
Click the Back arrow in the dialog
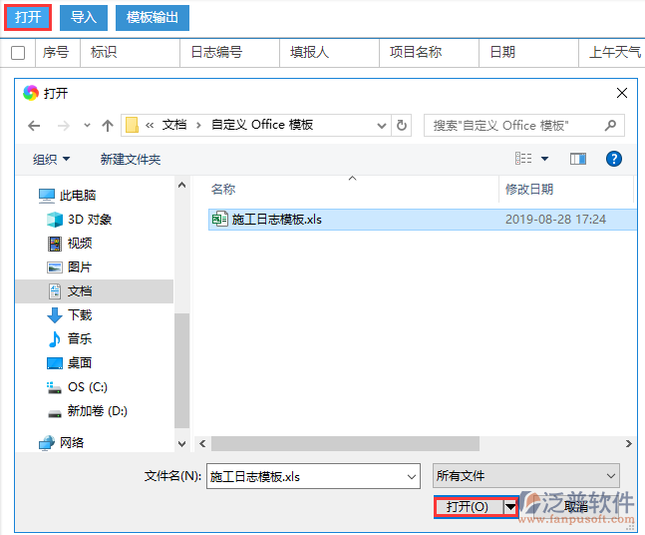[34, 125]
